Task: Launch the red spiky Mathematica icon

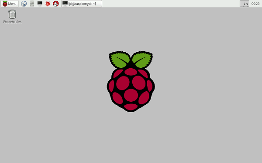Action: click(x=48, y=3)
